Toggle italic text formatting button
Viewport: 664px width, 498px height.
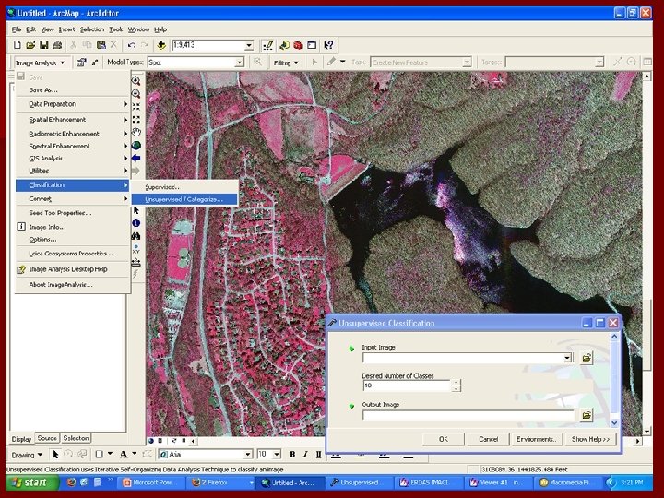[x=303, y=455]
